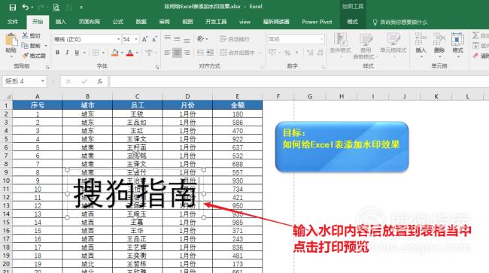Expand the Name Box dropdown

[x=42, y=81]
